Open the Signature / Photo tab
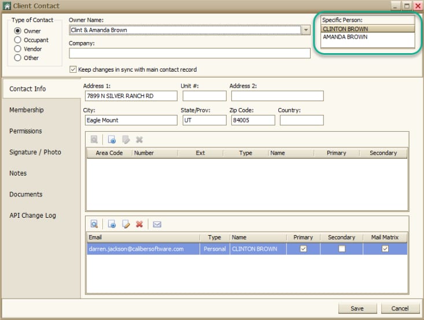Viewport: 424px width, 320px height. (x=35, y=152)
